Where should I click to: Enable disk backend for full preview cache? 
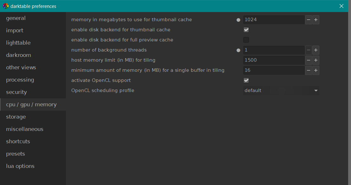click(x=246, y=40)
